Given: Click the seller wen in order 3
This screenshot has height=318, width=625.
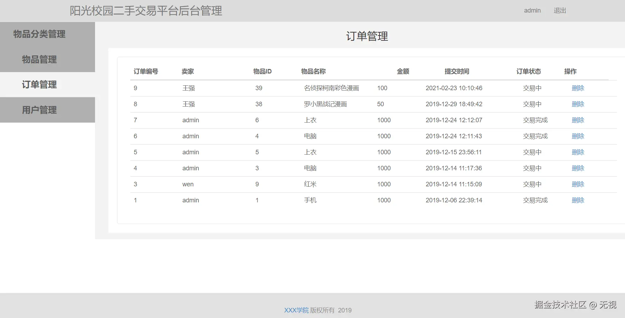Looking at the screenshot, I should pos(188,184).
